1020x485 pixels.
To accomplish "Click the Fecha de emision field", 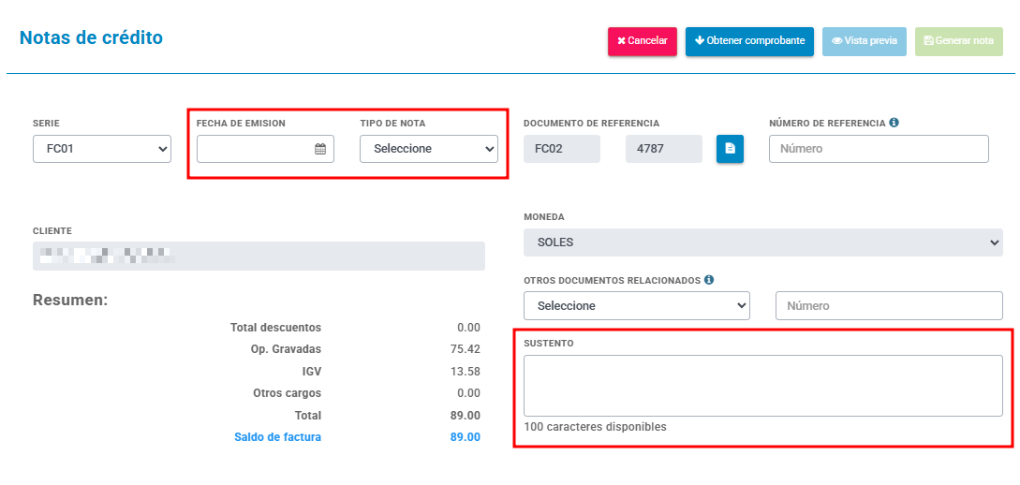I will (x=265, y=149).
